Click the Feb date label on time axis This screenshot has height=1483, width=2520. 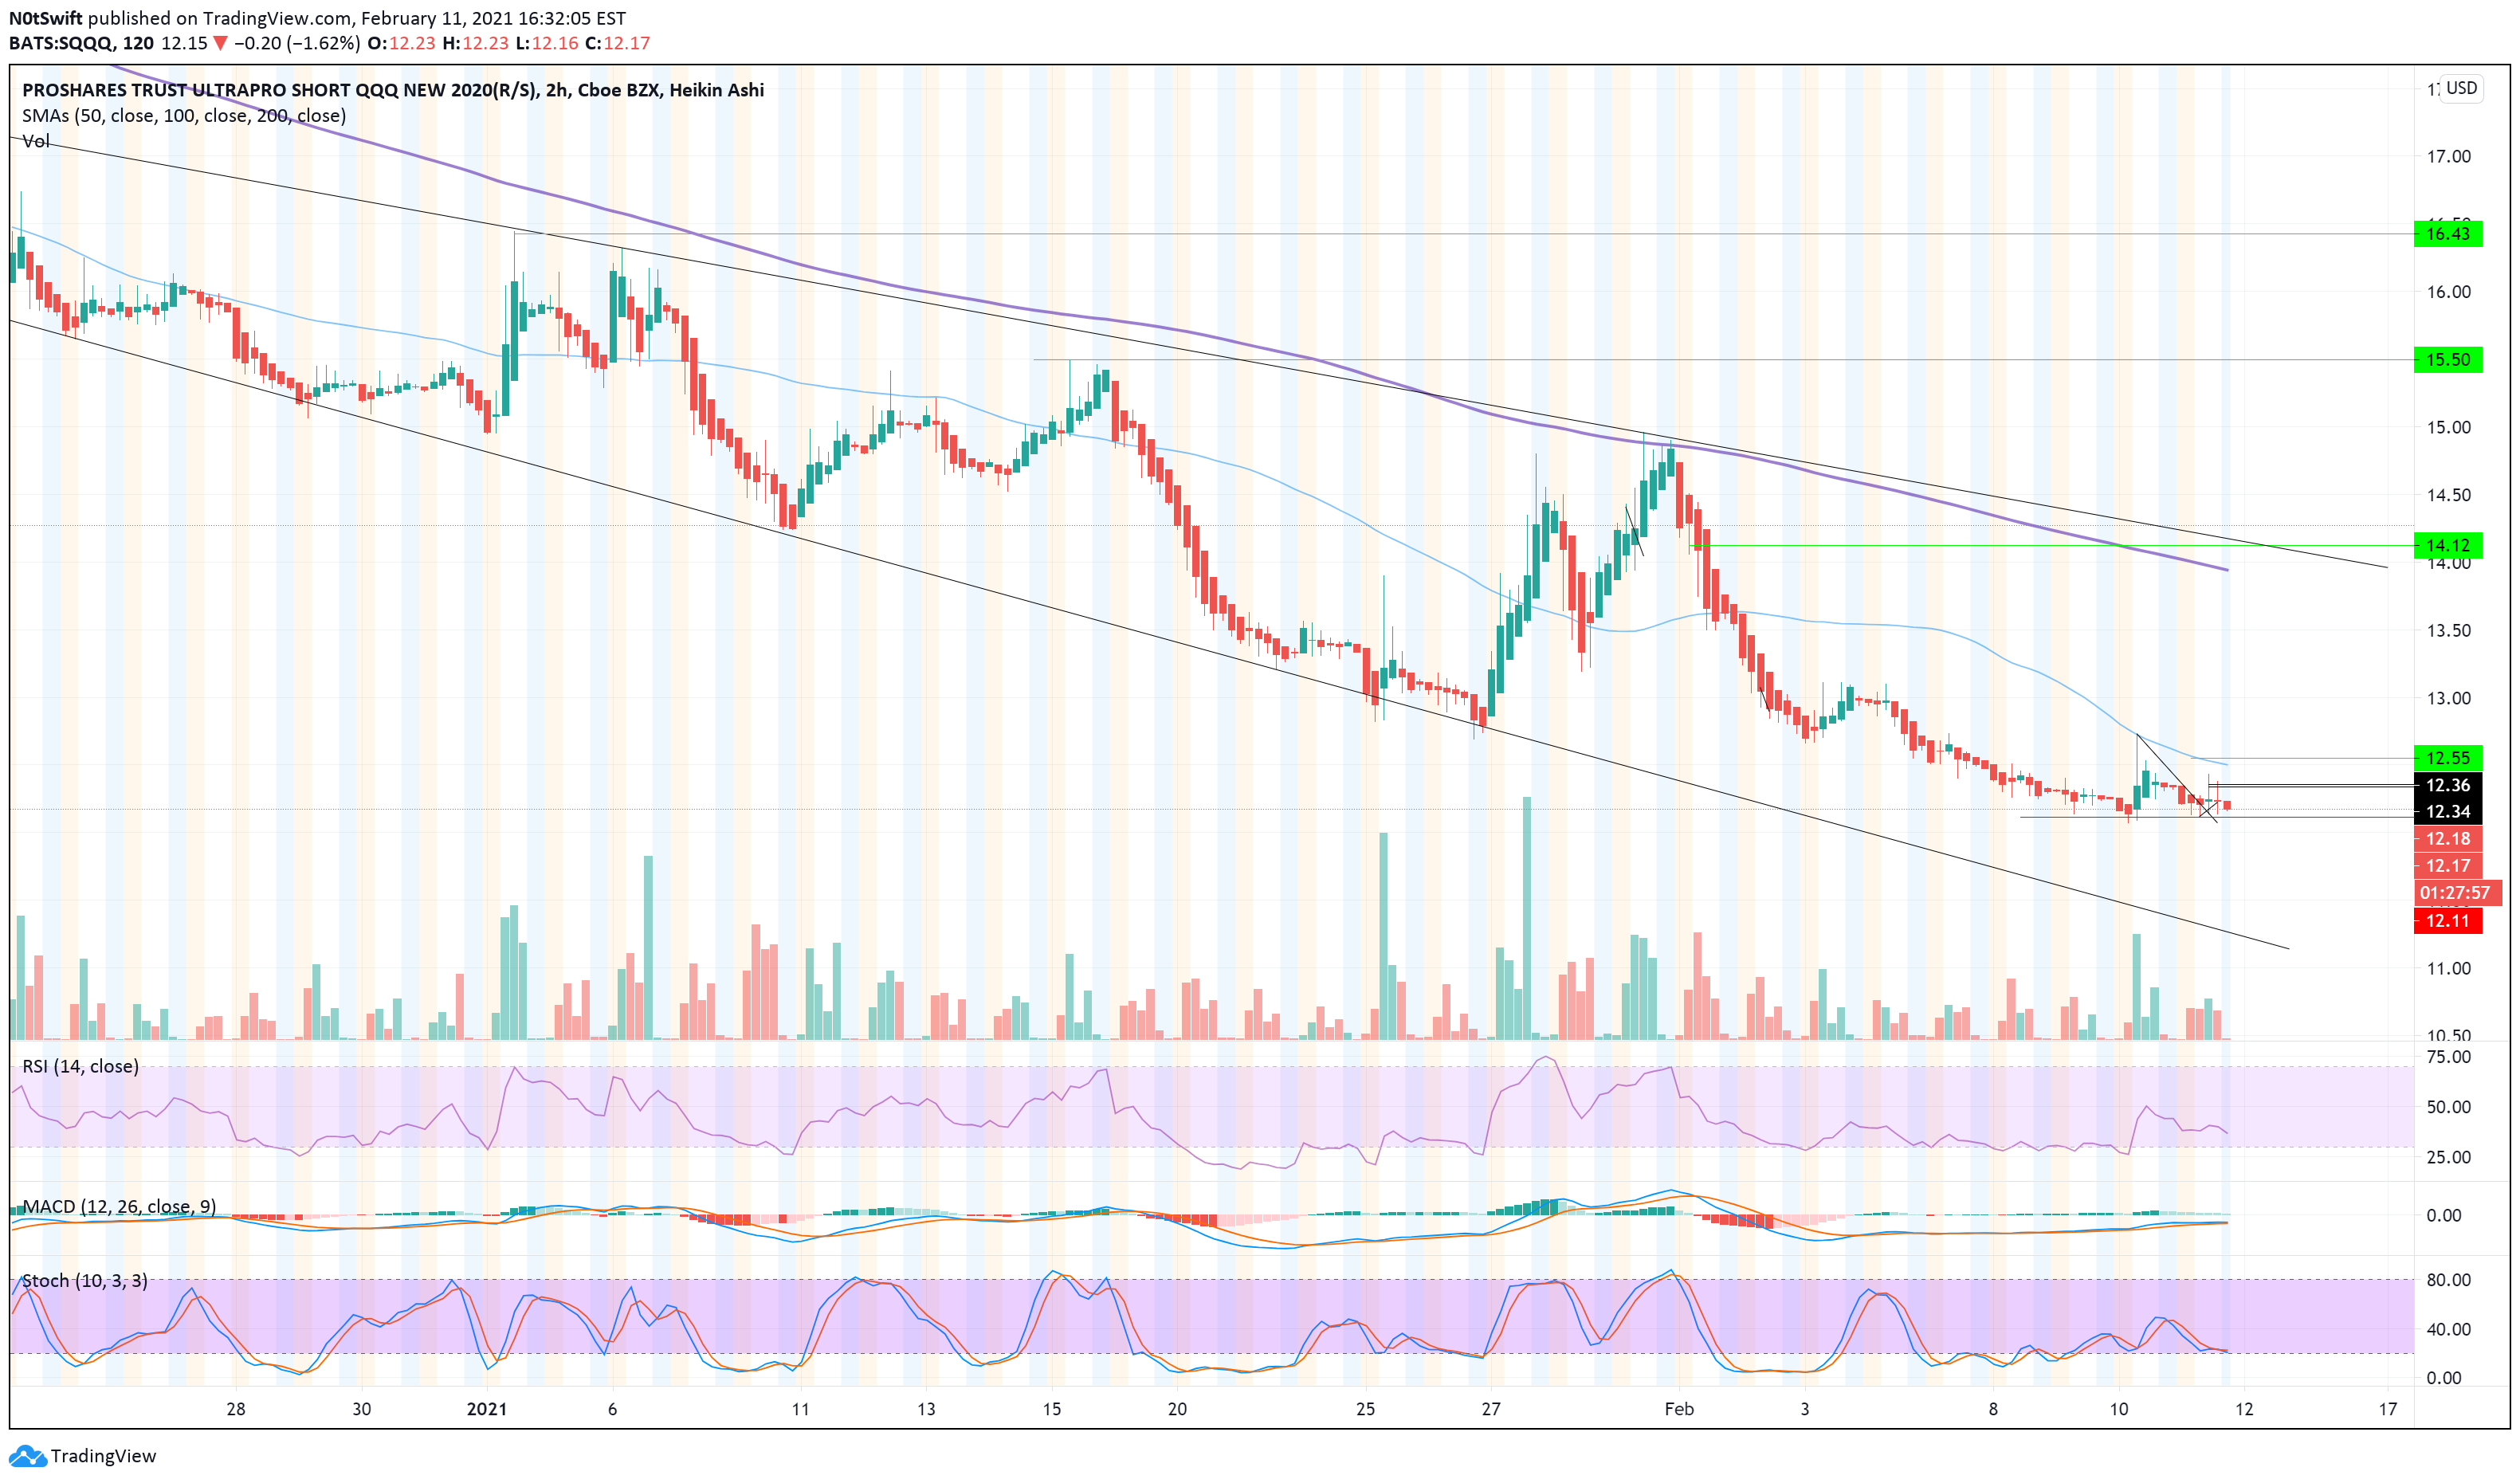1679,1409
